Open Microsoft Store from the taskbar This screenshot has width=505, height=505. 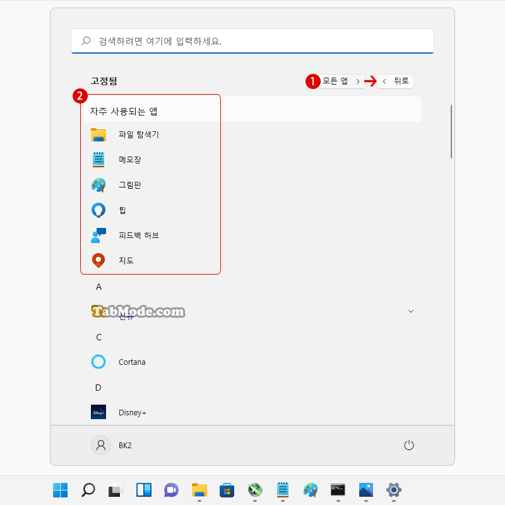[x=227, y=490]
